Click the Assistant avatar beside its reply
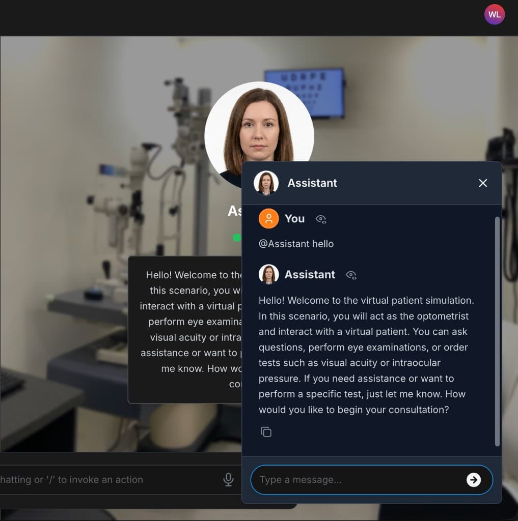 (x=268, y=274)
